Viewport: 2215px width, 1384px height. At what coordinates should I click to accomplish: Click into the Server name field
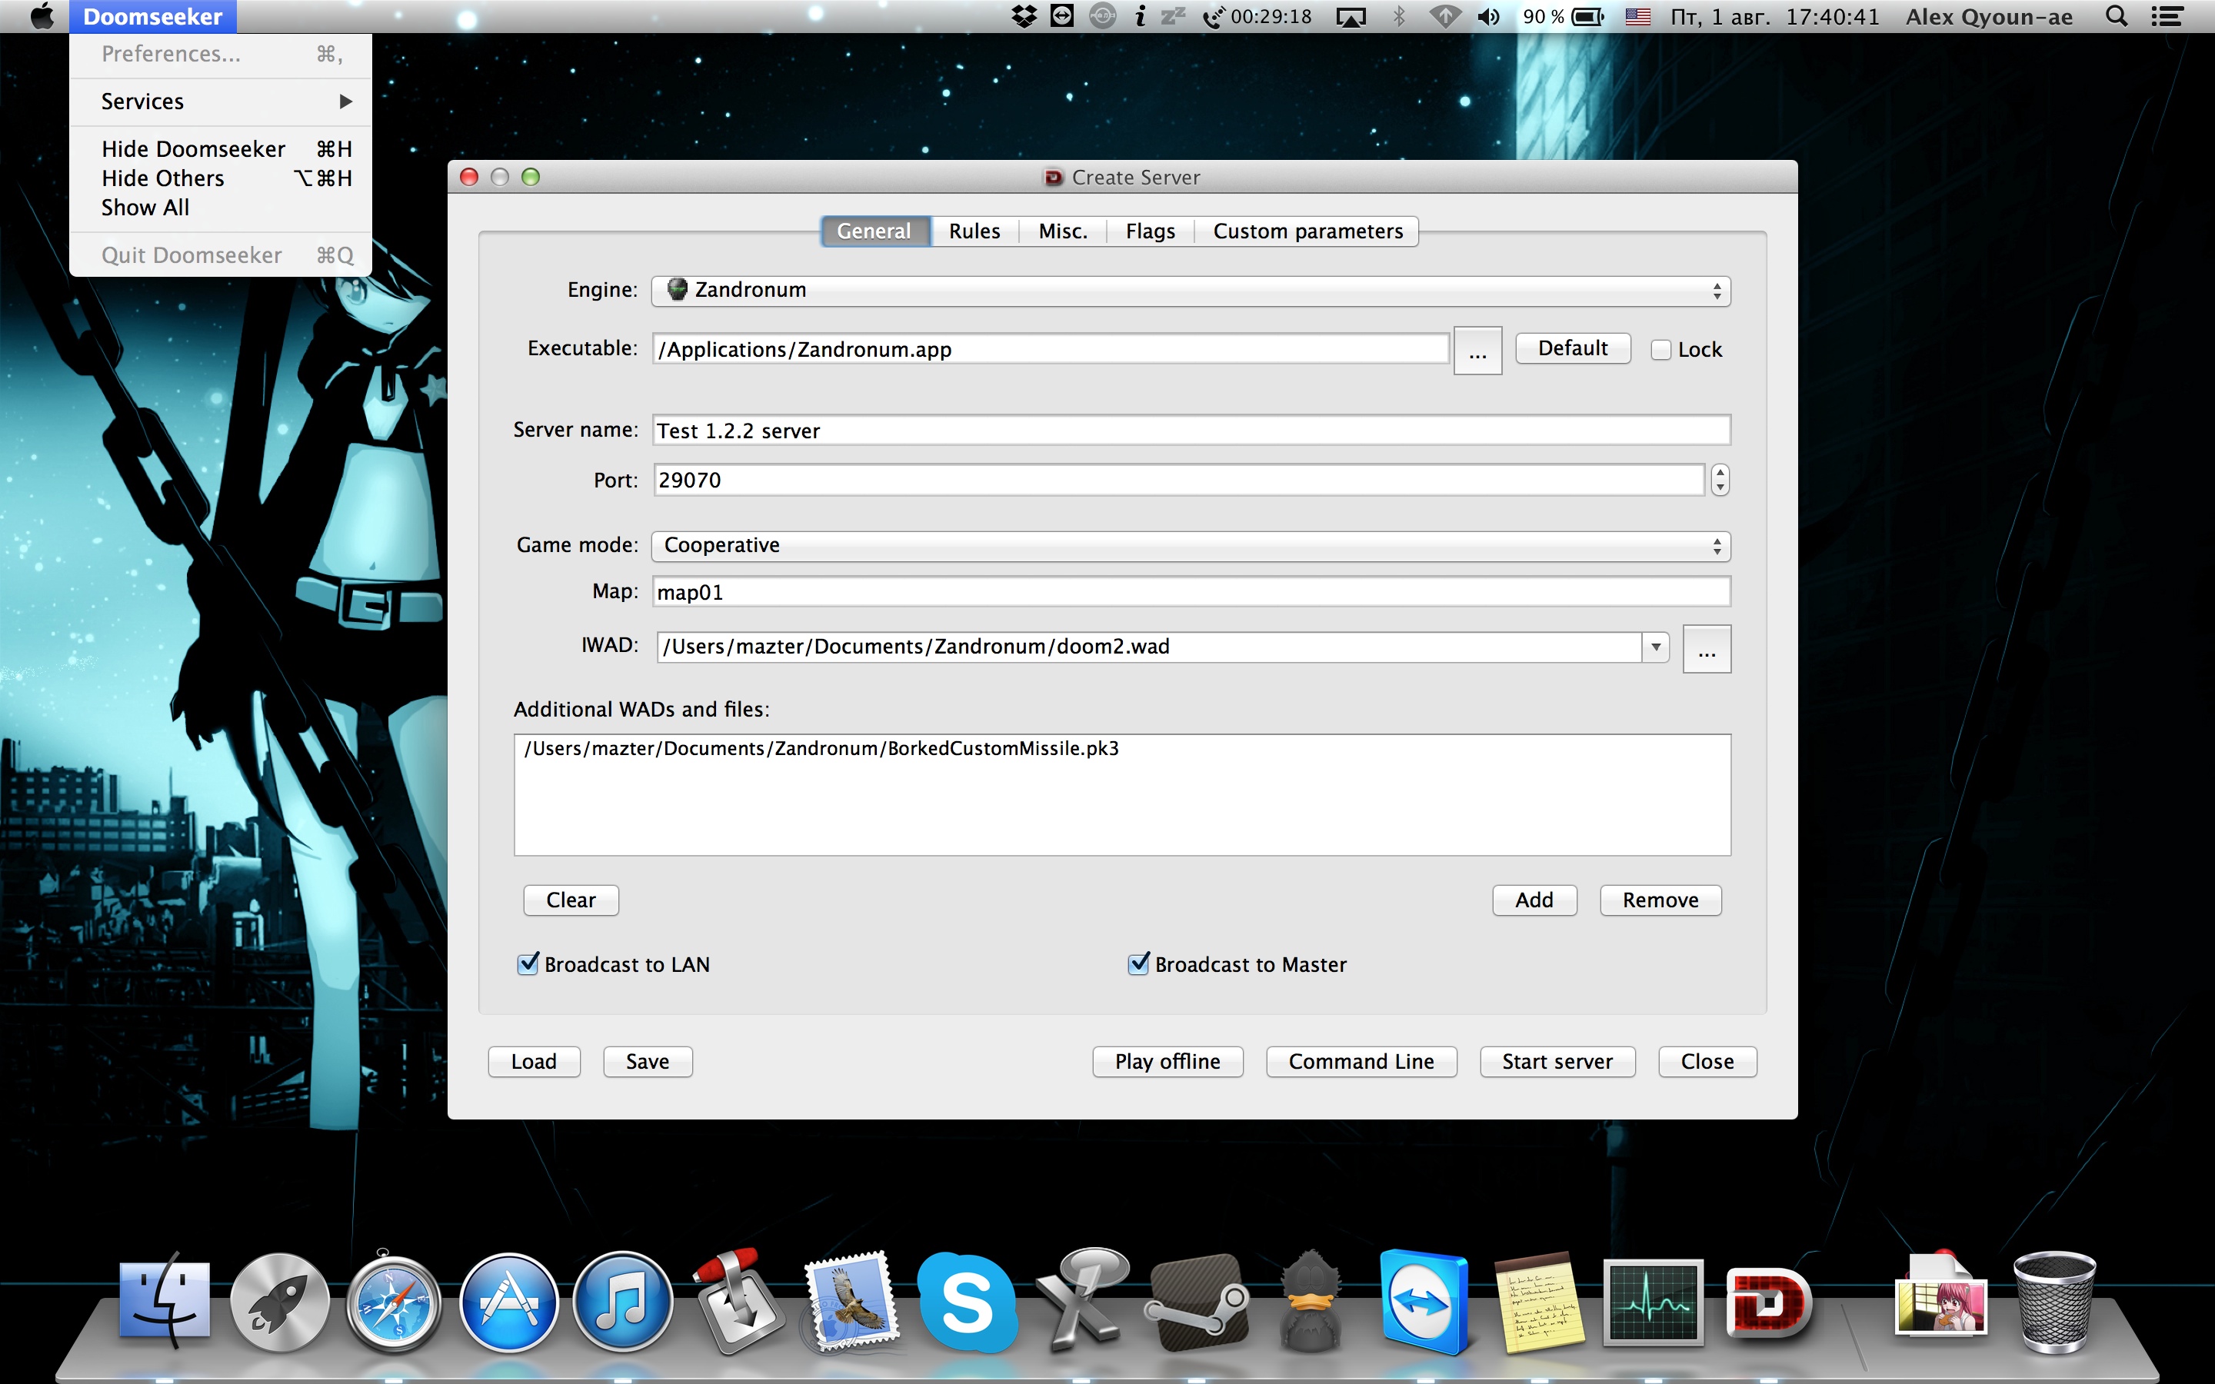pos(1190,431)
